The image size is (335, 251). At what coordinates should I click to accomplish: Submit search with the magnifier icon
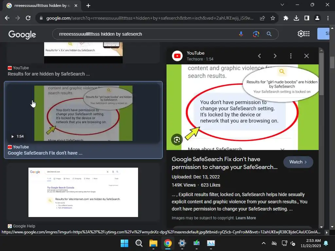(269, 34)
